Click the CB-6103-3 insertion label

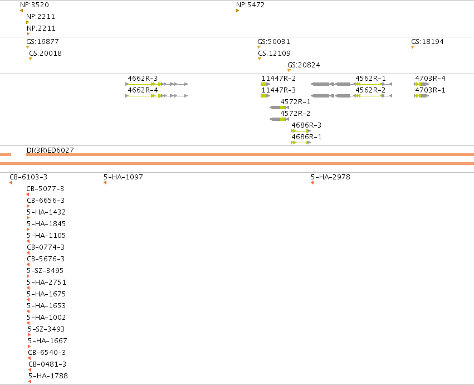28,177
